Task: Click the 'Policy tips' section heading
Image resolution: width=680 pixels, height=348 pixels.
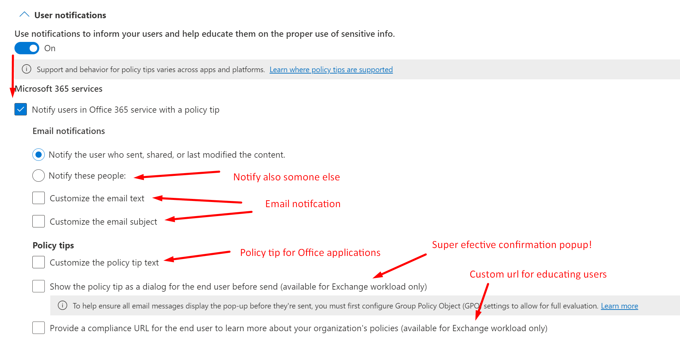Action: (53, 246)
